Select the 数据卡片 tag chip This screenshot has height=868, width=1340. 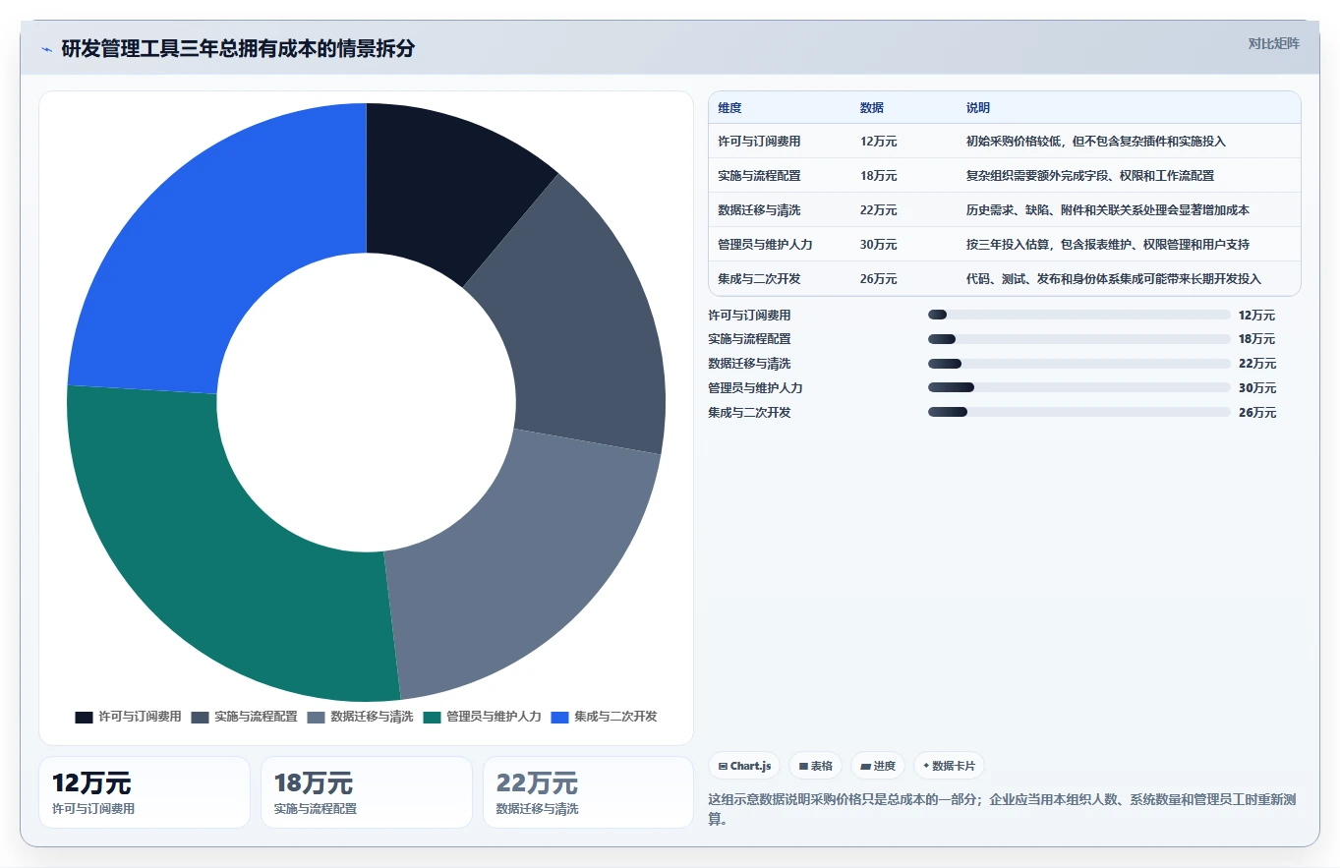coord(949,766)
